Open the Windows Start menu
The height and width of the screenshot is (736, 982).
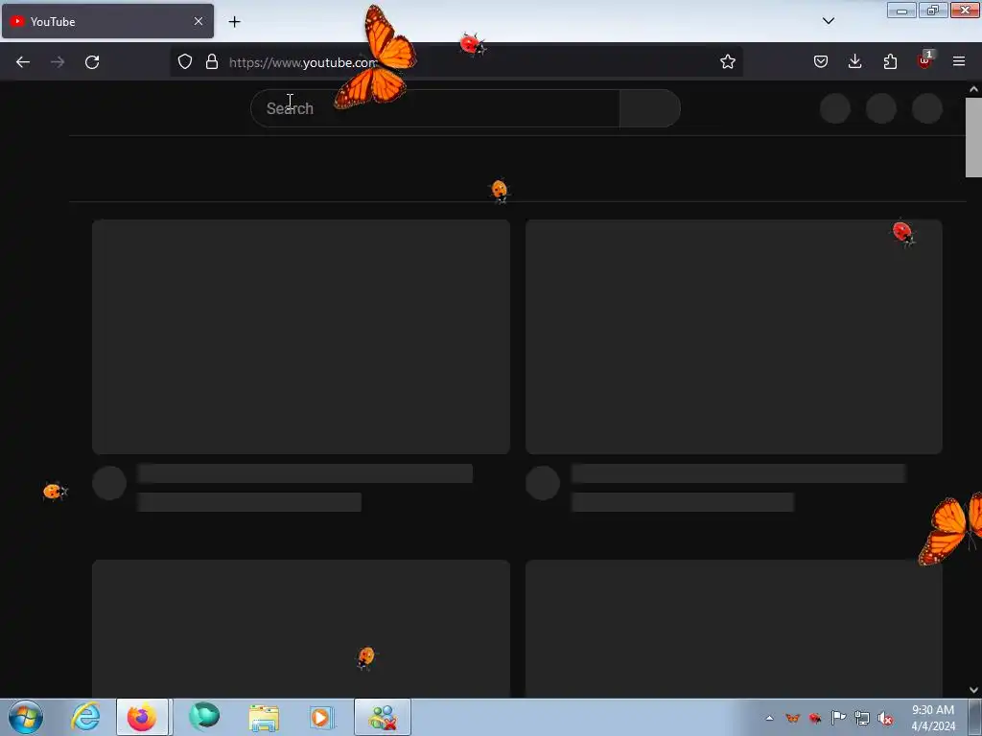26,717
